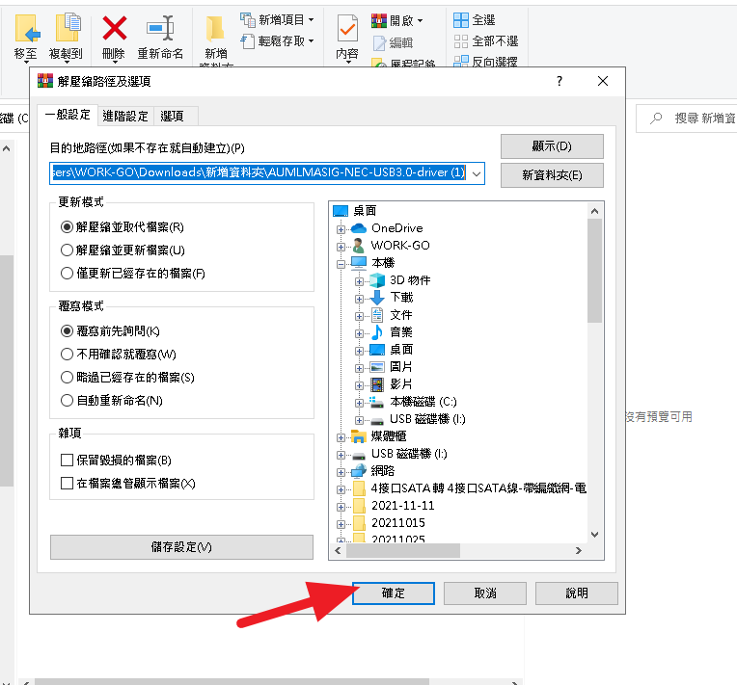Click the Copy to (複製到) ribbon icon
The height and width of the screenshot is (685, 737).
68,28
